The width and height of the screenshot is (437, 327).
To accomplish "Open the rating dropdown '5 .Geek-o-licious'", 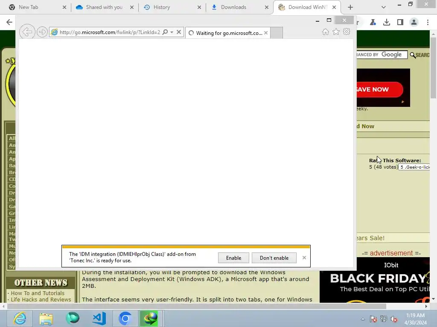I will (414, 167).
